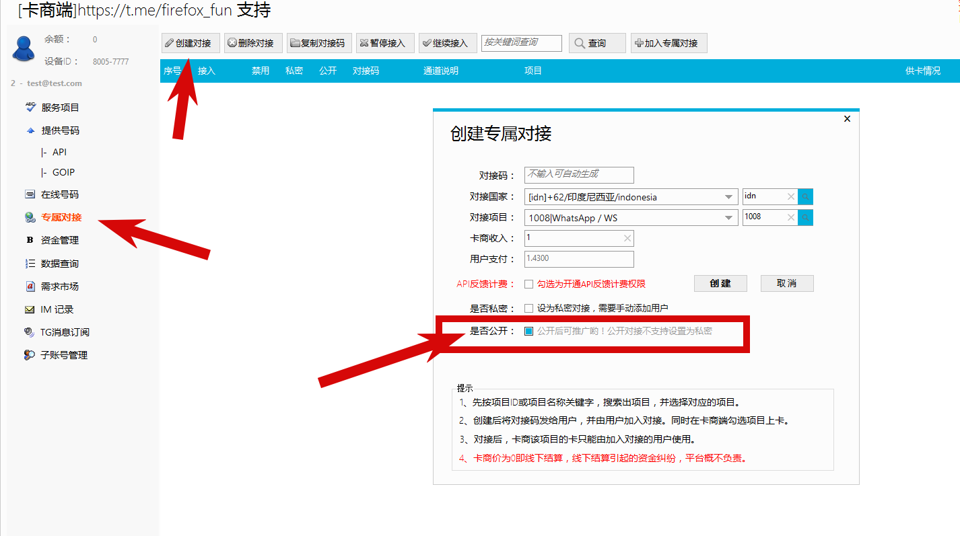Clear the 1008 project filter field
The image size is (960, 536).
click(791, 217)
